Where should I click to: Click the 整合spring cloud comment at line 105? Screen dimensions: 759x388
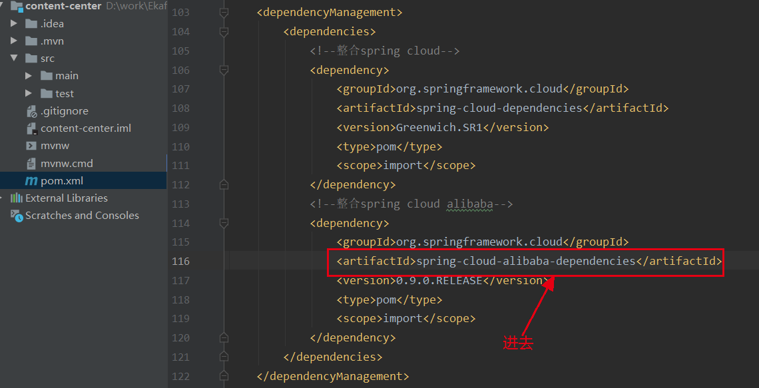coord(385,51)
